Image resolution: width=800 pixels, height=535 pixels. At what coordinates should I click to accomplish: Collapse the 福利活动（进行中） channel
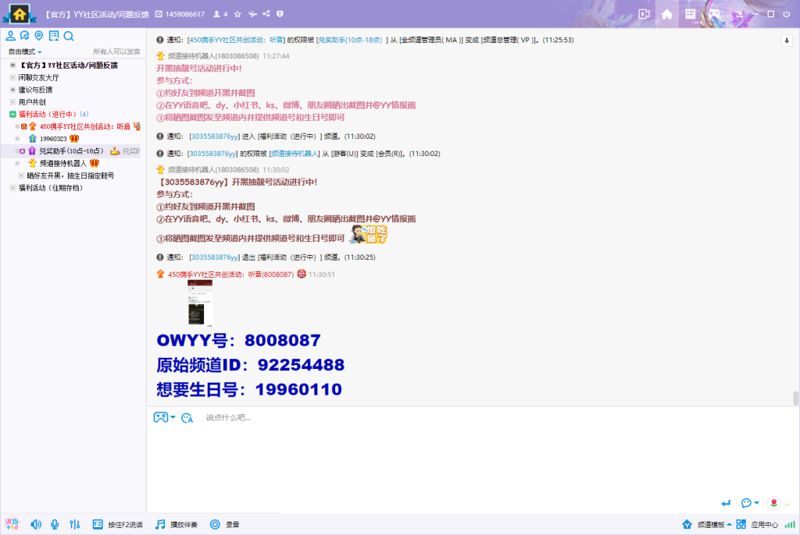pyautogui.click(x=12, y=114)
